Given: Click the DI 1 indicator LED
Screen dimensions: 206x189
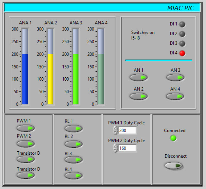Looking at the screenshot, I should tap(182, 24).
